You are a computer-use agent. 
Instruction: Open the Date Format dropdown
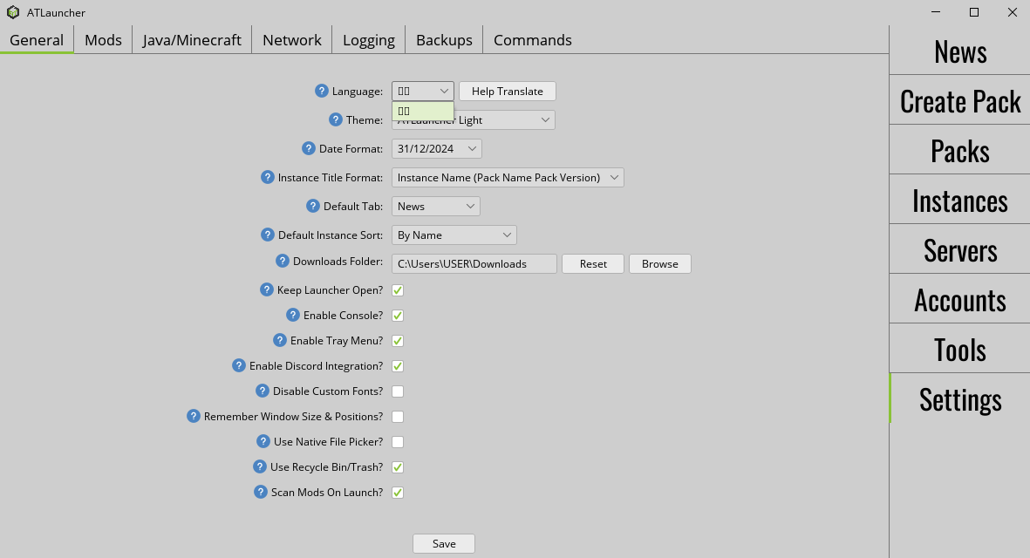pyautogui.click(x=436, y=149)
